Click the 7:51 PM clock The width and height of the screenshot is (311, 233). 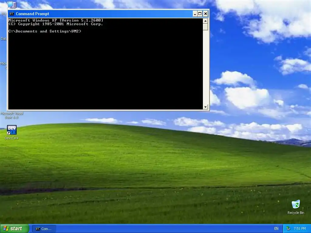coord(300,228)
